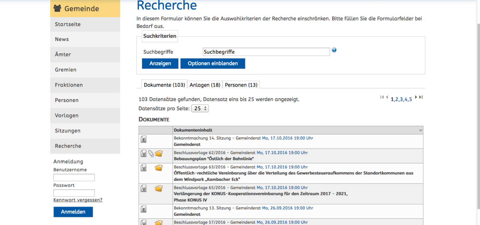Click inside the Benutzername input field
This screenshot has height=225, width=480.
coord(74,177)
